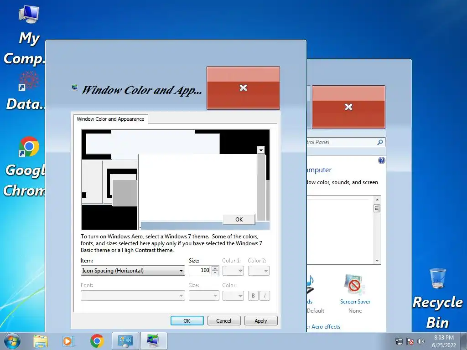Click the dialog title bar icon
The width and height of the screenshot is (467, 350).
point(75,87)
